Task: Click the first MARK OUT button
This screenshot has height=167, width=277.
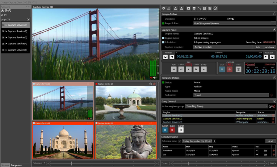Action: 266,57
